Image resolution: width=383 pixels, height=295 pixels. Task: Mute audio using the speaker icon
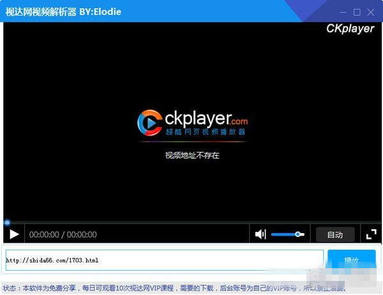click(260, 234)
